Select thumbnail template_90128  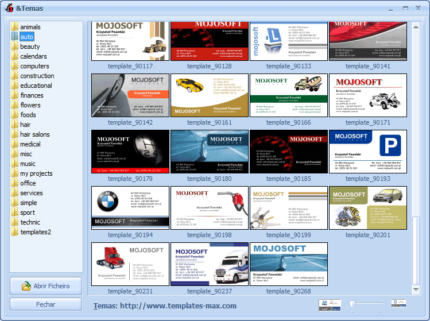pos(210,41)
